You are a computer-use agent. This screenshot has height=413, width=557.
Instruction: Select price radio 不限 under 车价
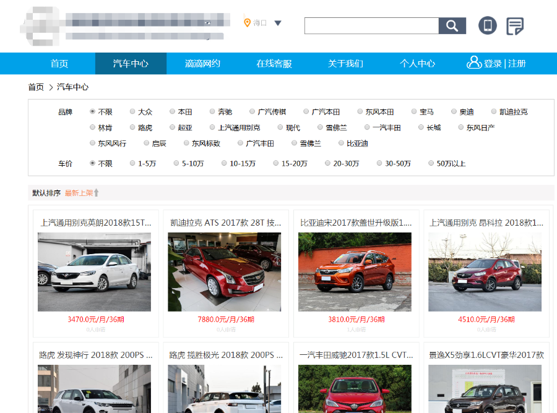(92, 163)
